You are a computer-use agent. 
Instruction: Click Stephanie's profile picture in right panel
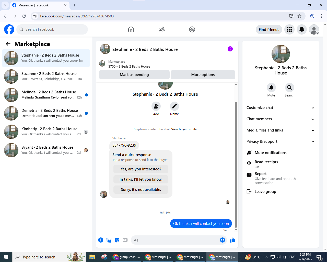281,54
